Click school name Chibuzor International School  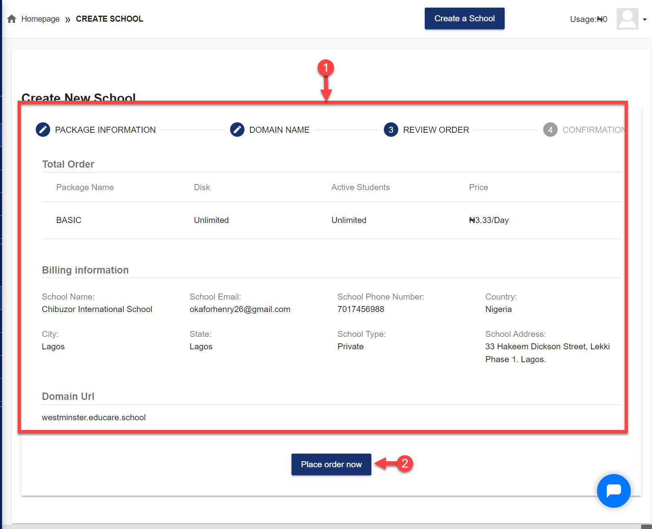pyautogui.click(x=97, y=309)
